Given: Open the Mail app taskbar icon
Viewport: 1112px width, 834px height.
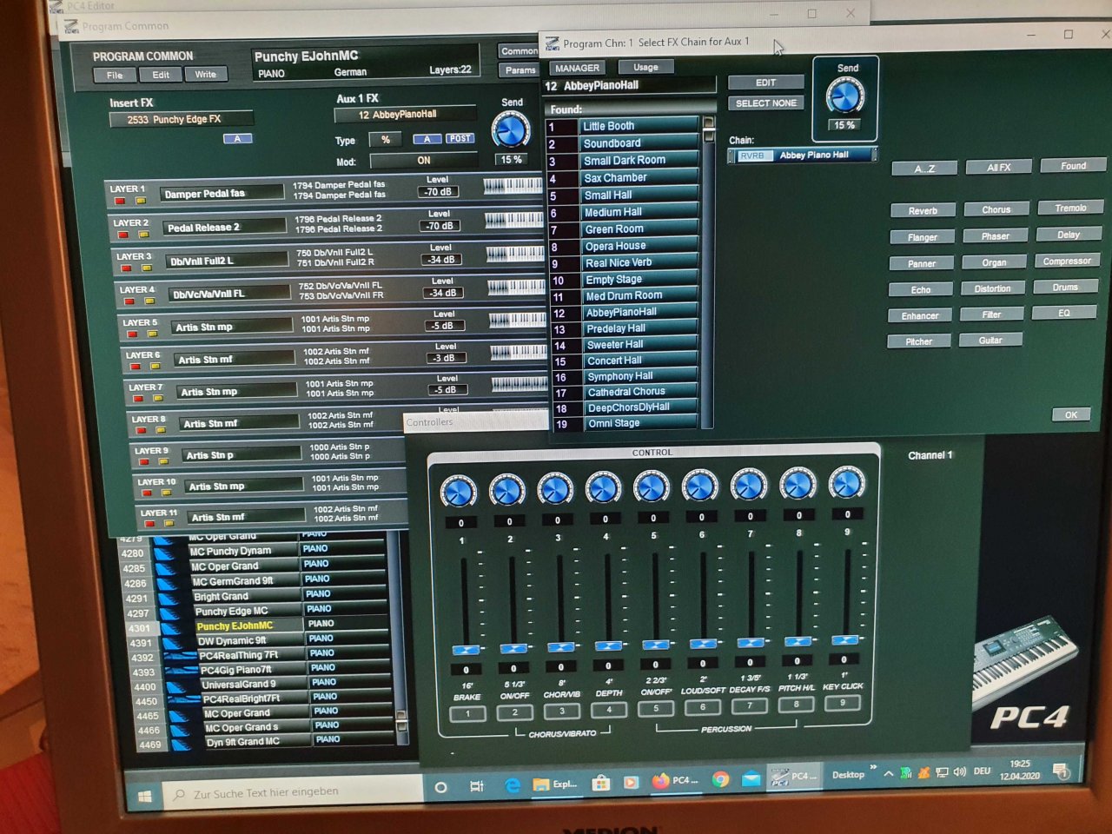Looking at the screenshot, I should click(x=751, y=778).
